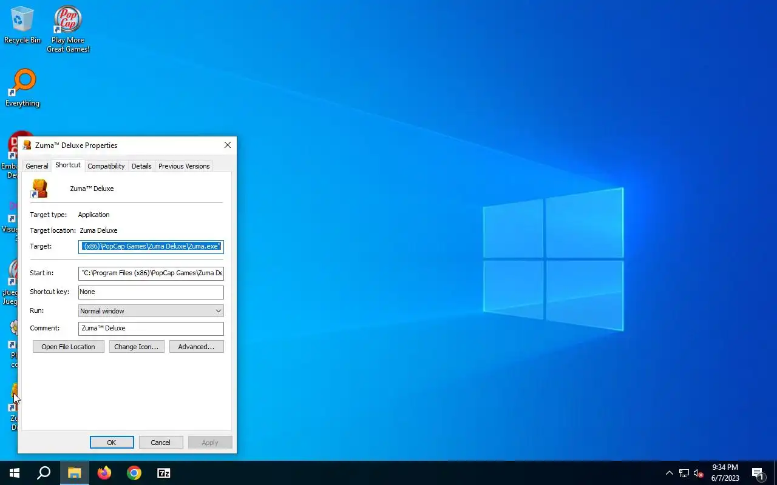
Task: Launch Google Chrome from the taskbar
Action: 134,473
